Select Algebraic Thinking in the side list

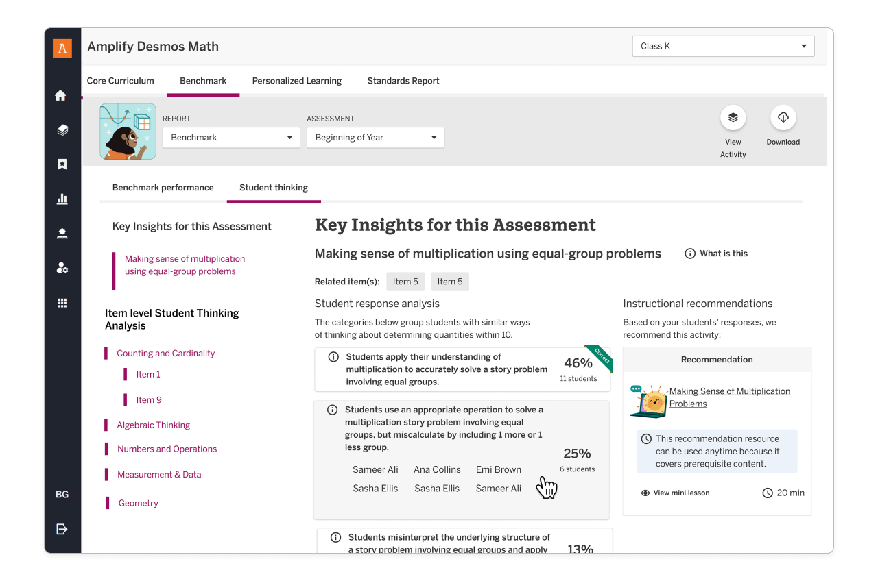coord(153,425)
